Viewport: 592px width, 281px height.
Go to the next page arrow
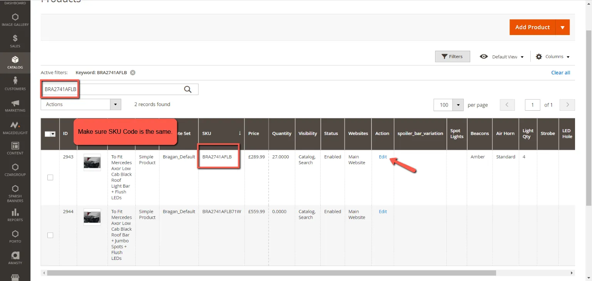pos(567,105)
